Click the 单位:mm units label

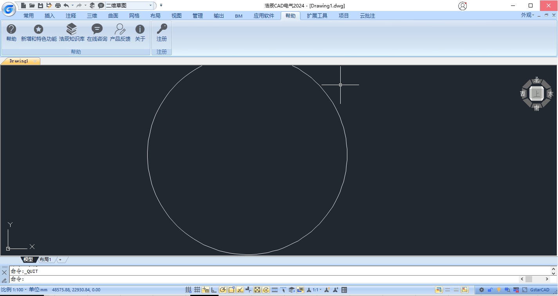pyautogui.click(x=38, y=290)
